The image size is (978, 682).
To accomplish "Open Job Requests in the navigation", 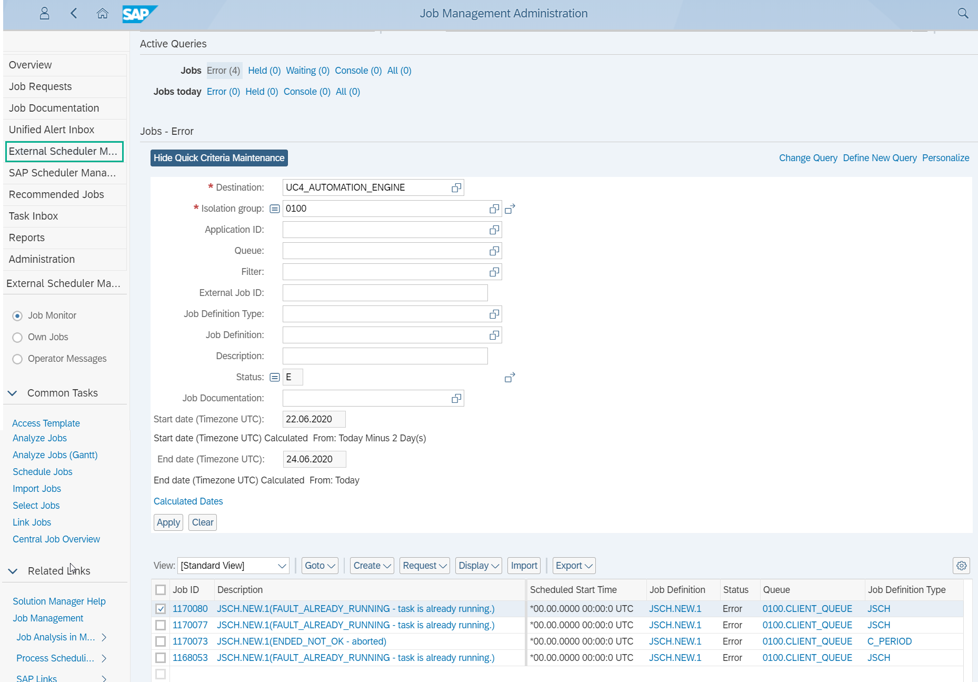I will tap(65, 86).
